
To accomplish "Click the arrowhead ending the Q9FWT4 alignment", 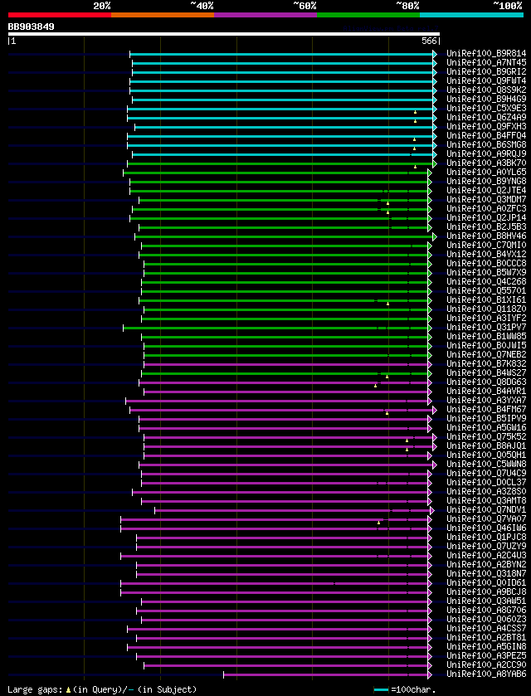I will (x=435, y=81).
